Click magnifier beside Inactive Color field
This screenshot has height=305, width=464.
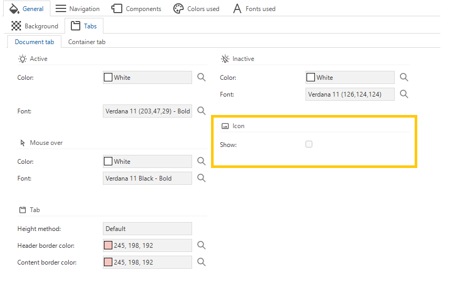click(404, 77)
